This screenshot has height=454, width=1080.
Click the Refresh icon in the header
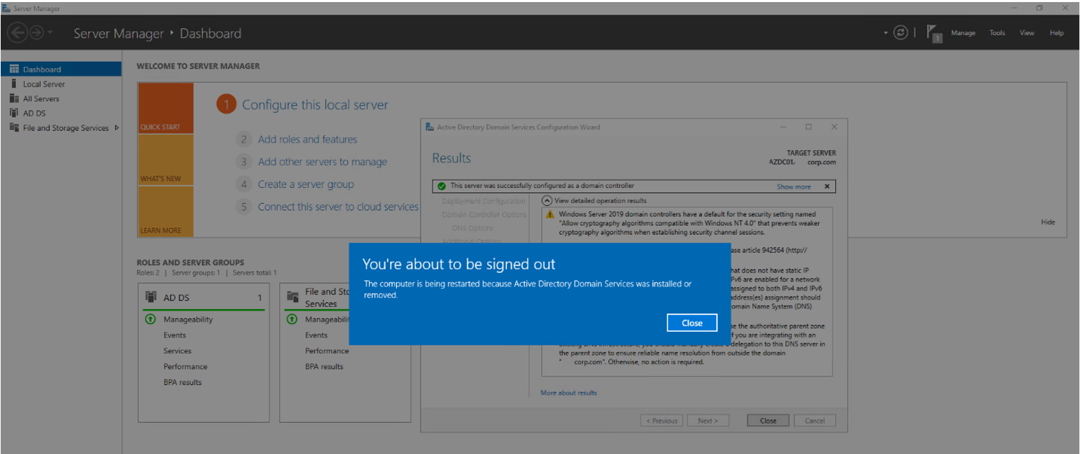coord(900,32)
